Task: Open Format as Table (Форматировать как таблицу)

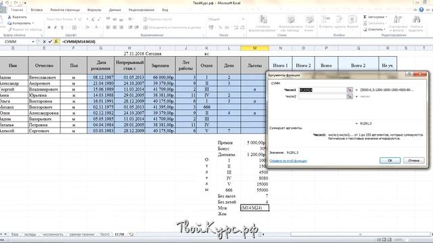Action: (290, 23)
